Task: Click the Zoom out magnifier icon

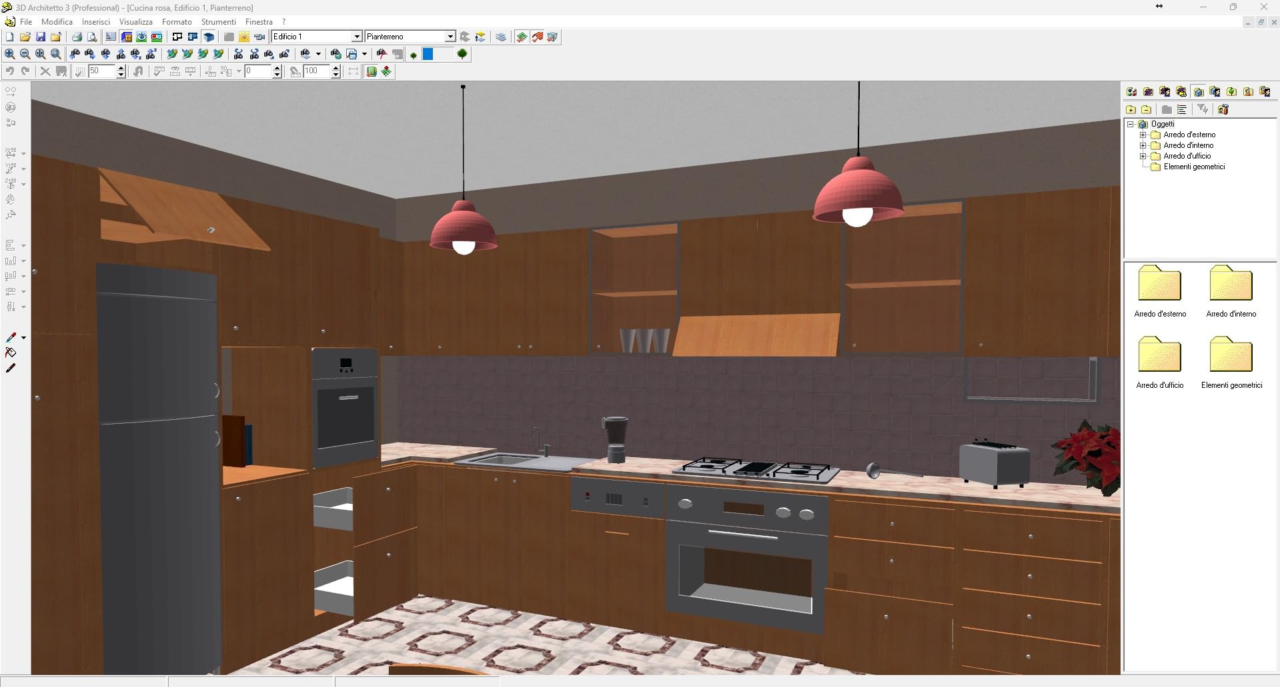Action: pyautogui.click(x=25, y=54)
